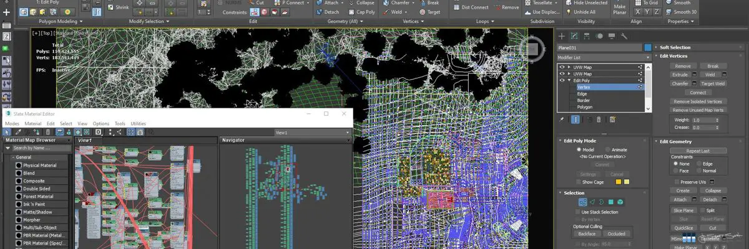Click the Remove Isolated Vertices button
749x249 pixels.
tap(697, 101)
